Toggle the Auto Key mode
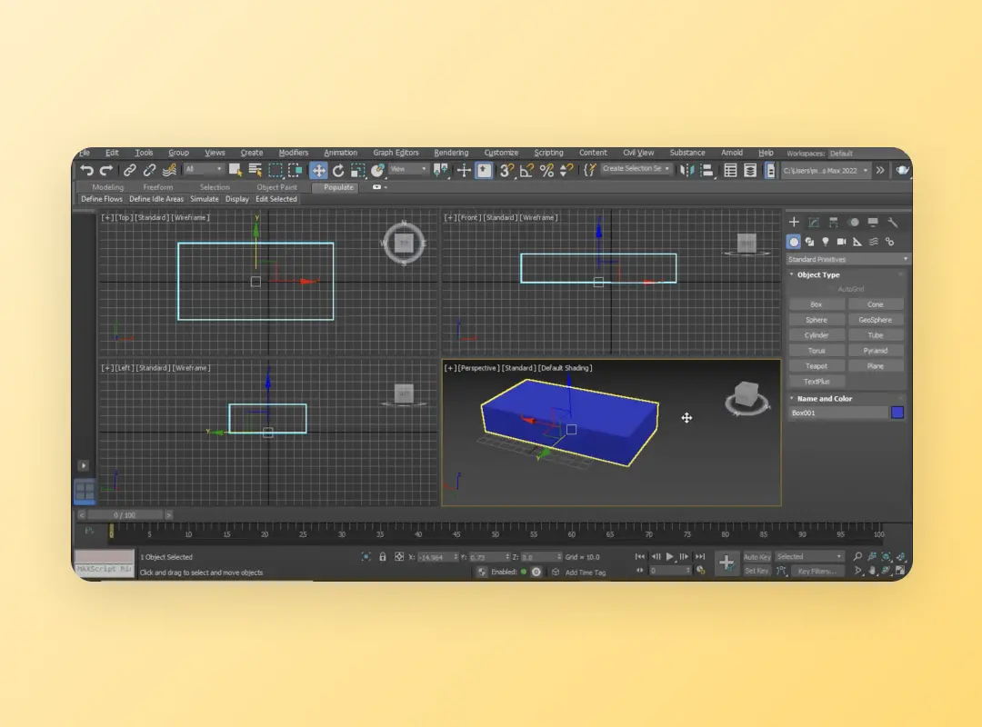The height and width of the screenshot is (727, 982). pos(757,557)
